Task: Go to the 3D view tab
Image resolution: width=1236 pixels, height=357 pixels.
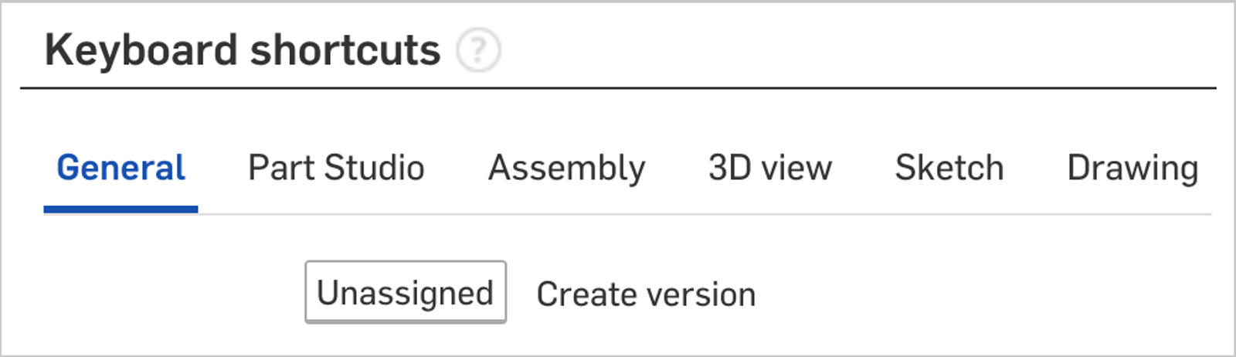Action: 769,168
